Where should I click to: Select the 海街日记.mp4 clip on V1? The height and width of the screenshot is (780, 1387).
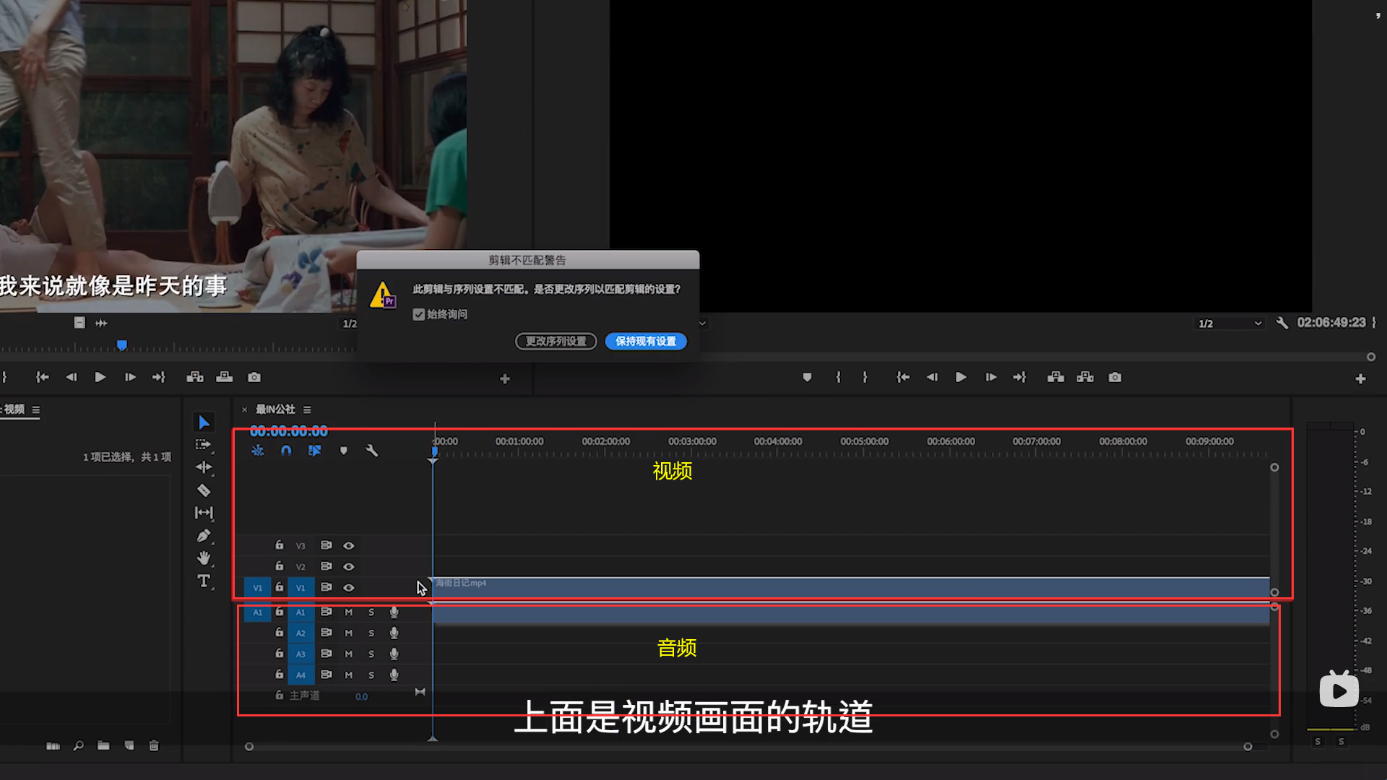851,587
